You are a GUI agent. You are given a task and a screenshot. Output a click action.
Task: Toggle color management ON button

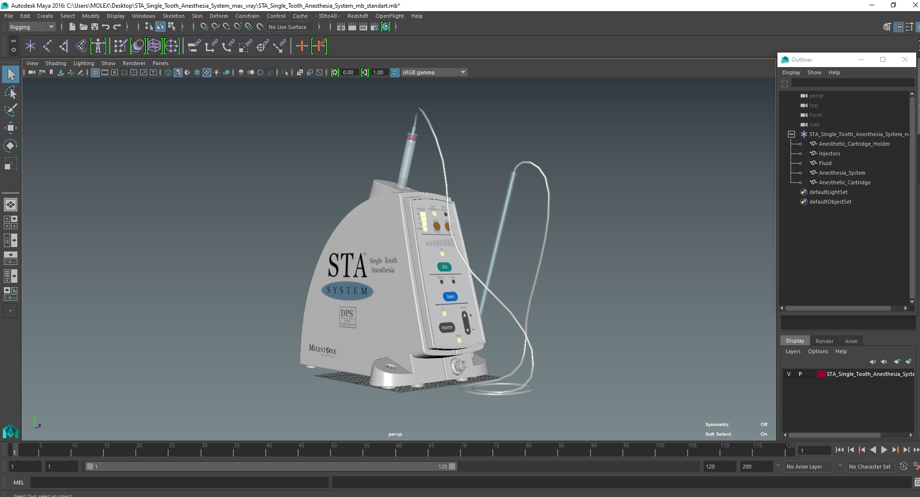[x=395, y=72]
